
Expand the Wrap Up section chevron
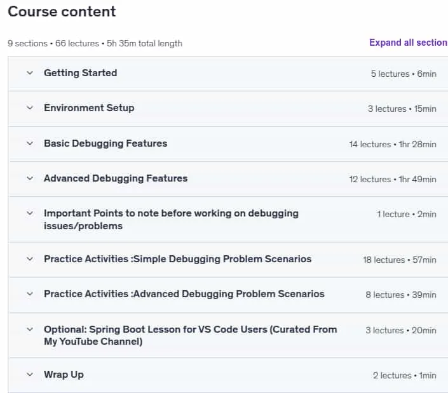pos(30,374)
